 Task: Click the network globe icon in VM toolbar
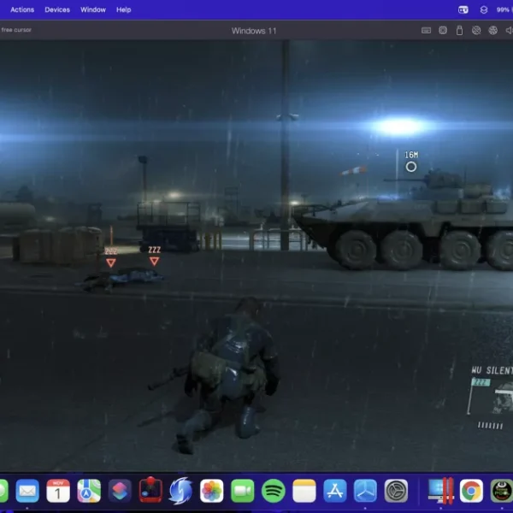tap(492, 31)
